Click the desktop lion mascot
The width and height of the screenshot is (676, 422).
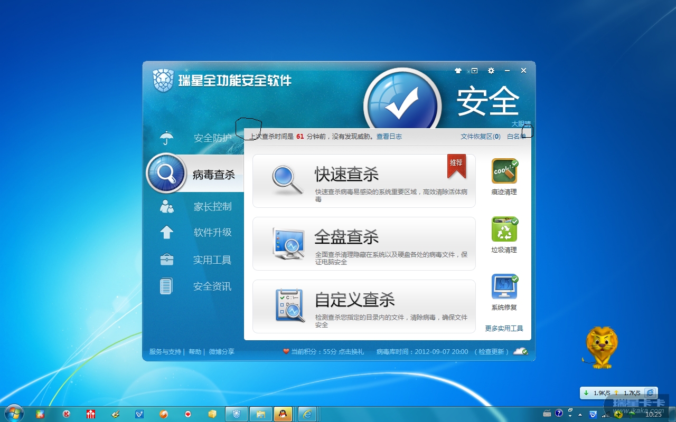(601, 347)
